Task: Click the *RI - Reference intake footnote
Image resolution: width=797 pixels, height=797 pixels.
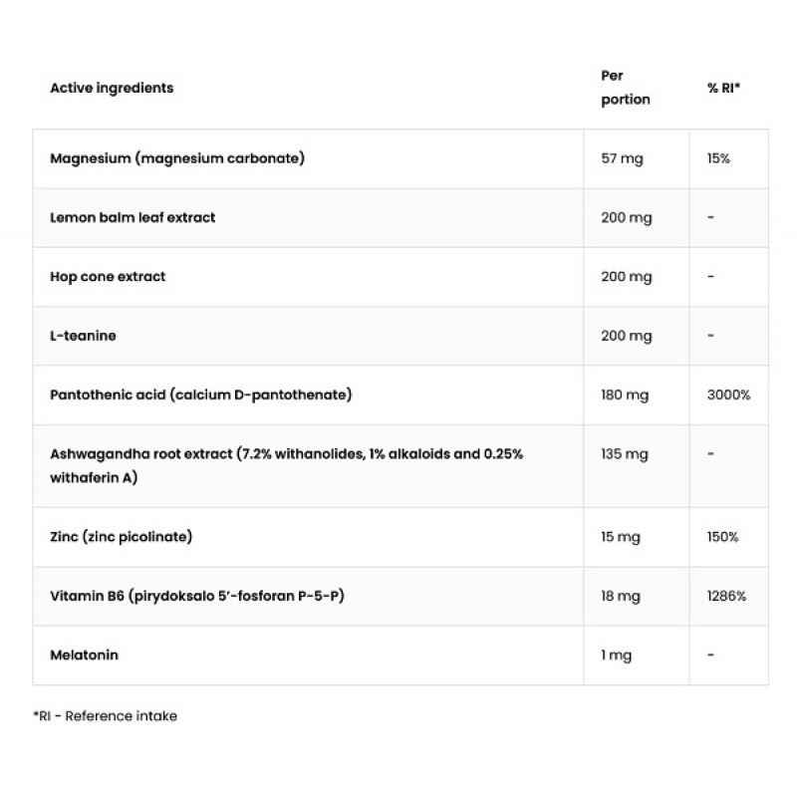Action: click(105, 715)
